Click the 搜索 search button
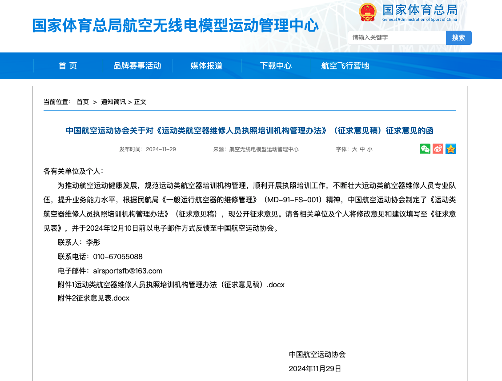This screenshot has width=502, height=381. coord(458,38)
